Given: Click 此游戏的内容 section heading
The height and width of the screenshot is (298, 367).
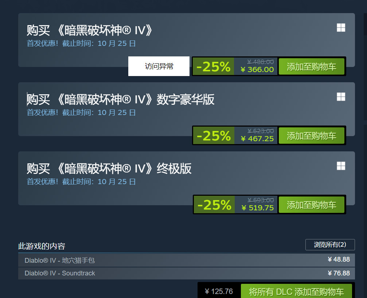Looking at the screenshot, I should [42, 246].
